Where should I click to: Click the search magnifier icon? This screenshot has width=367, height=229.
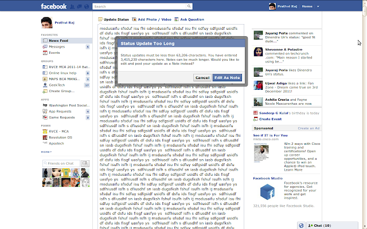pyautogui.click(x=189, y=6)
